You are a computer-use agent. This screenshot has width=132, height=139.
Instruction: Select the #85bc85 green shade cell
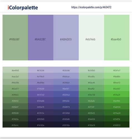point(91,82)
